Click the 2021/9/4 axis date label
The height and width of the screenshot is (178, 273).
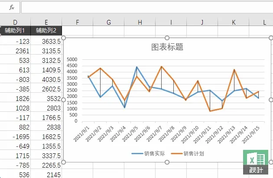click(x=118, y=134)
